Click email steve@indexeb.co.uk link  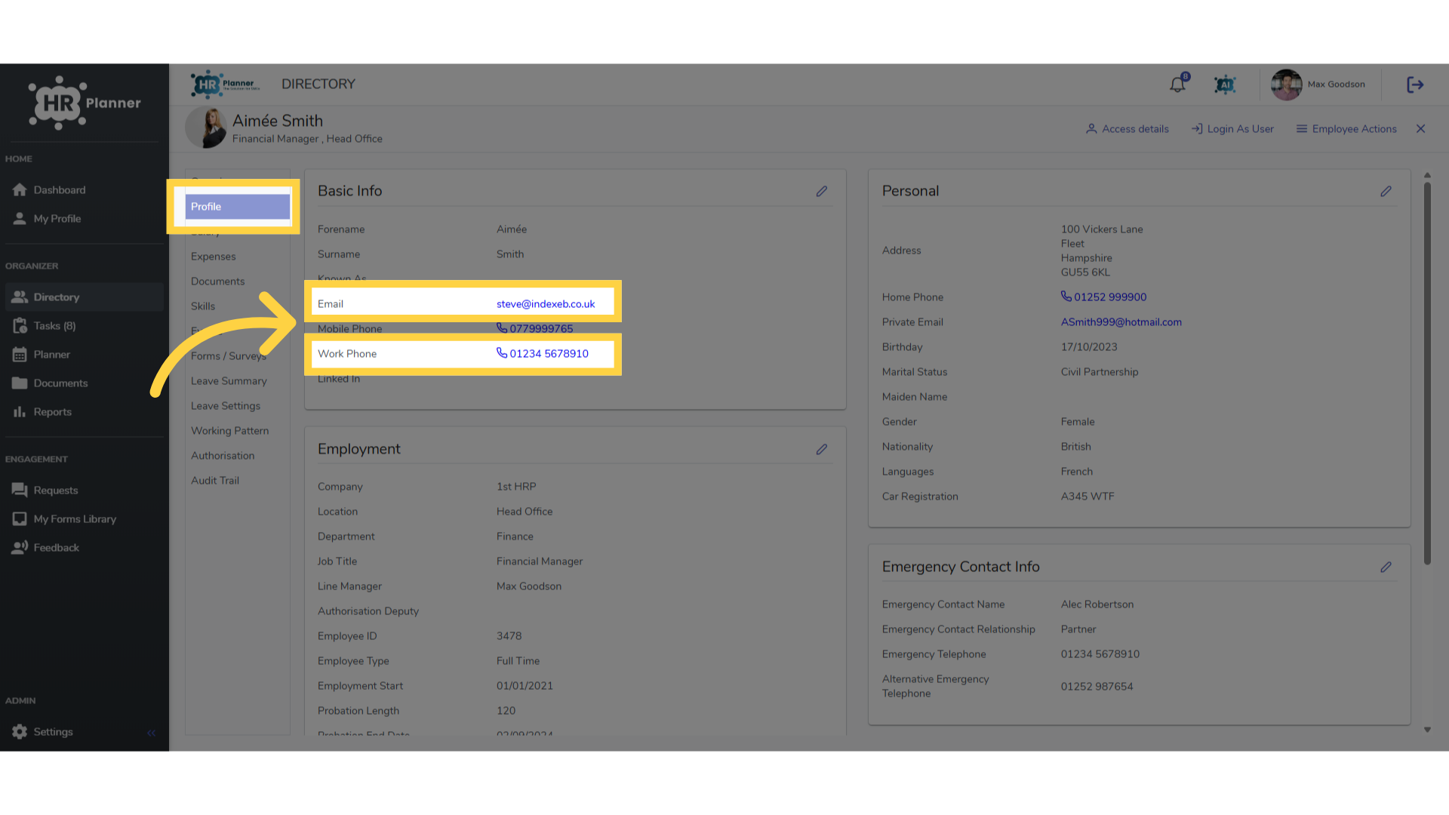click(x=546, y=304)
